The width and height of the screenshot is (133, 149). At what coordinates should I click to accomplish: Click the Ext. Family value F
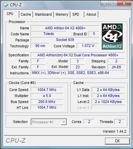point(38,67)
